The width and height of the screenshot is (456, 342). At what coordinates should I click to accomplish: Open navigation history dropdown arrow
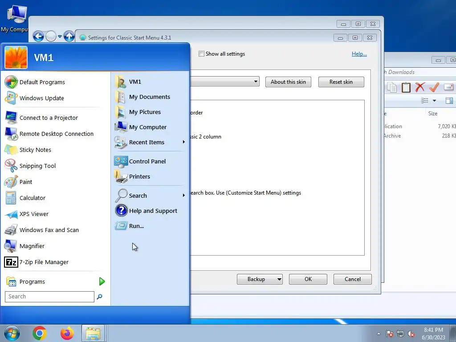pyautogui.click(x=60, y=37)
